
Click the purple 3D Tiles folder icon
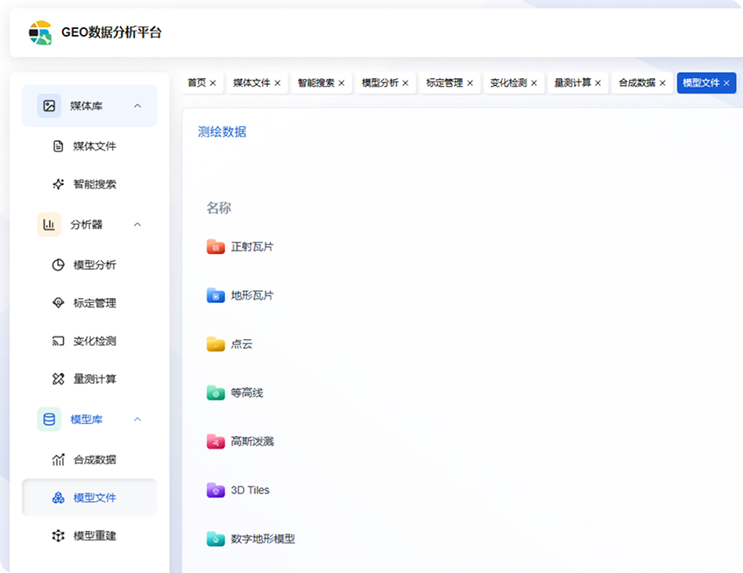click(216, 490)
